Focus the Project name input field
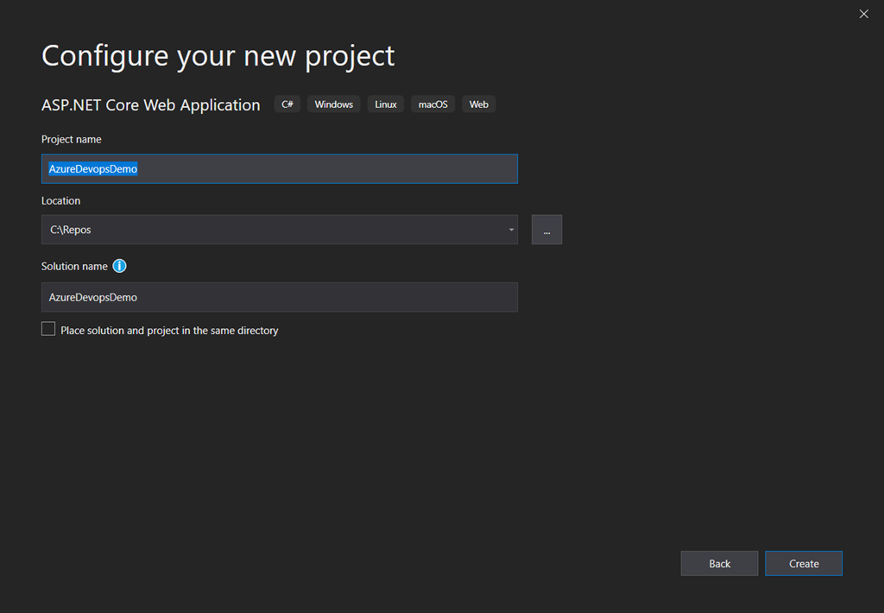Image resolution: width=884 pixels, height=613 pixels. (280, 168)
